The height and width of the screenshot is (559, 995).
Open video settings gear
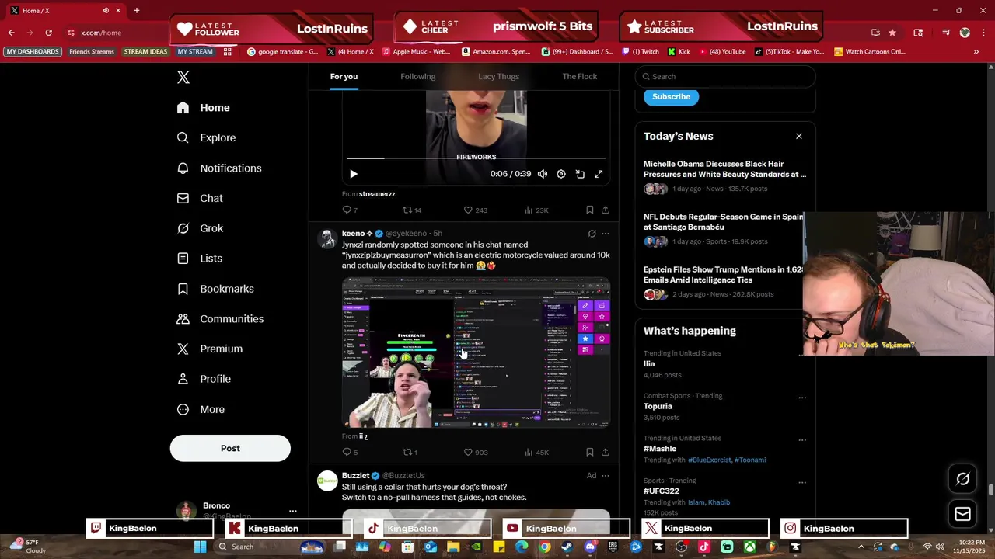[561, 174]
